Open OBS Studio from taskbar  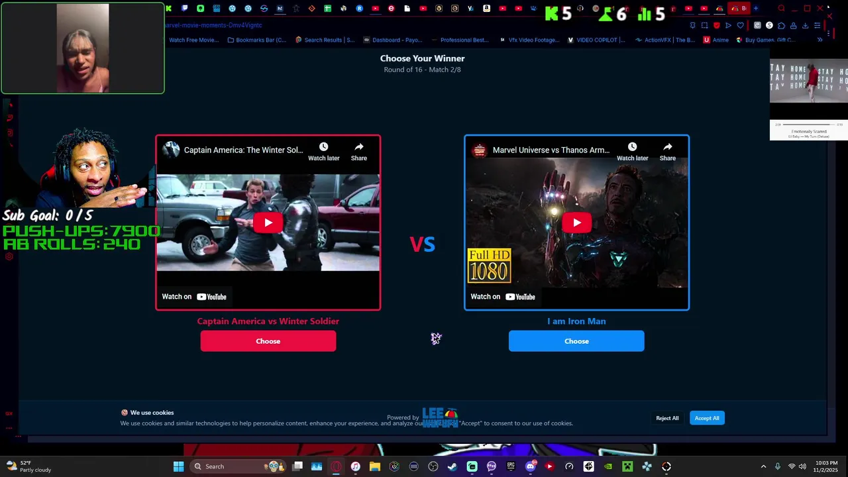pos(433,466)
